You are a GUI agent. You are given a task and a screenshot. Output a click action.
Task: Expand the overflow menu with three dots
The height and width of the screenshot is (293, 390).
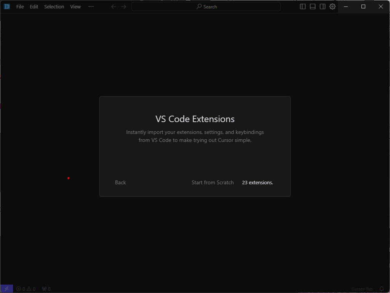point(91,6)
